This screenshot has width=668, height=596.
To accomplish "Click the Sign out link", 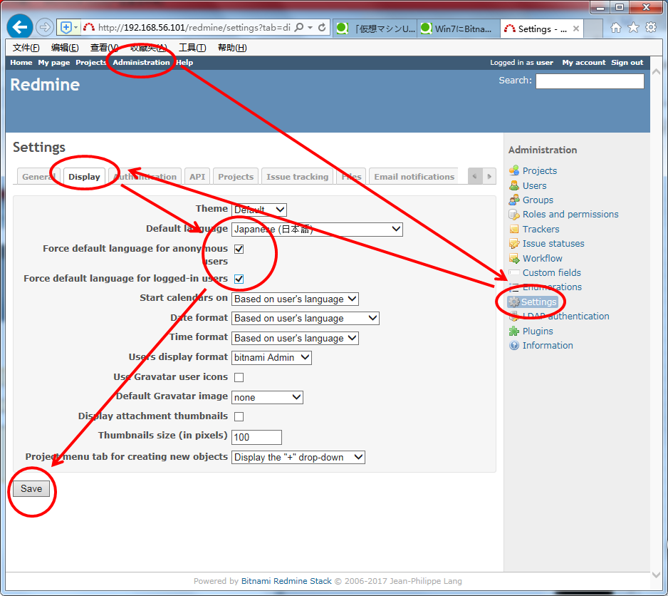I will point(627,62).
